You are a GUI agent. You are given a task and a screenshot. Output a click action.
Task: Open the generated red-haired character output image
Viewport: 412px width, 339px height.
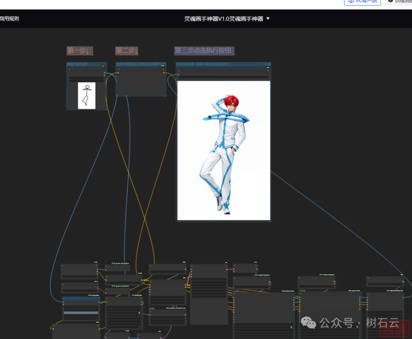pos(224,151)
